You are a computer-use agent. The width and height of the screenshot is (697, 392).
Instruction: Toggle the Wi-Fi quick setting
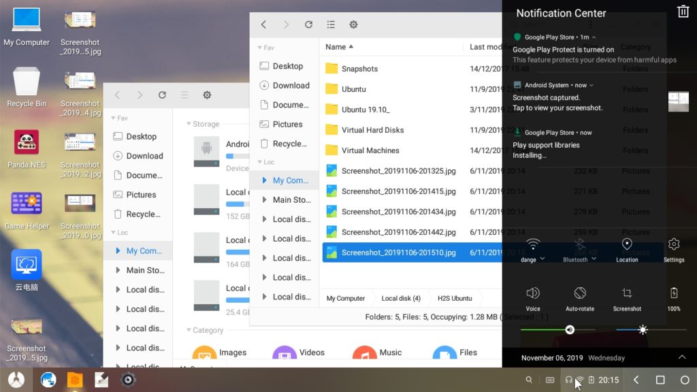533,244
